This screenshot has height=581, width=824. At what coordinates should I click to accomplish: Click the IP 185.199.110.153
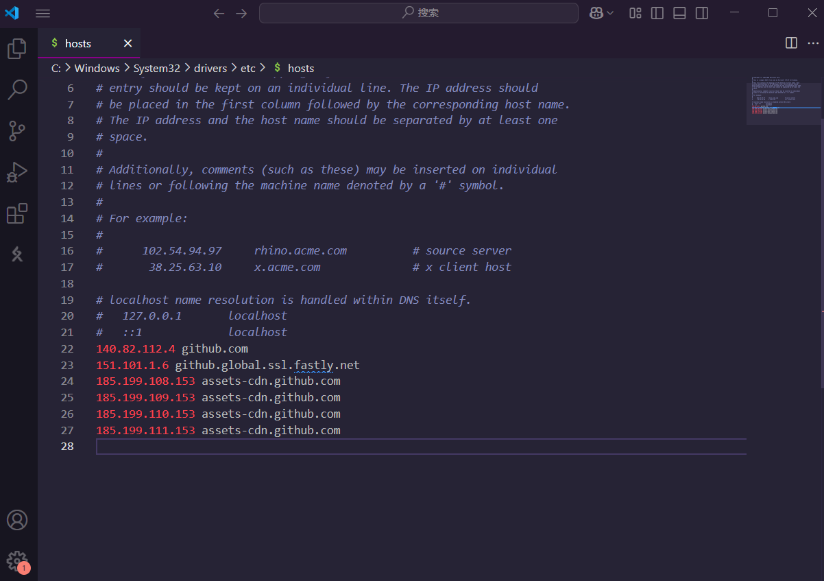(145, 414)
